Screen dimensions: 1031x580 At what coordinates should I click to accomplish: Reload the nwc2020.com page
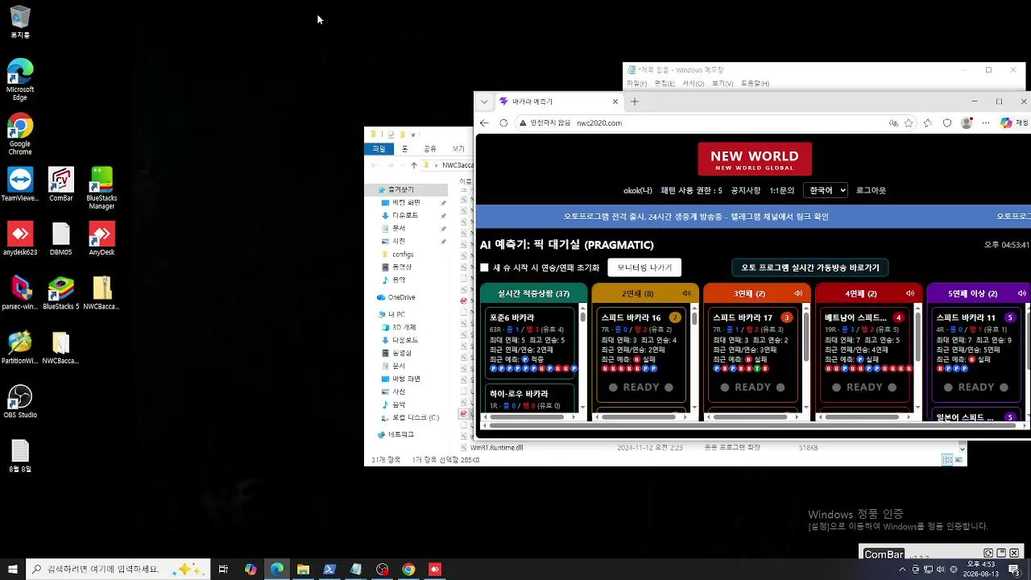tap(503, 123)
